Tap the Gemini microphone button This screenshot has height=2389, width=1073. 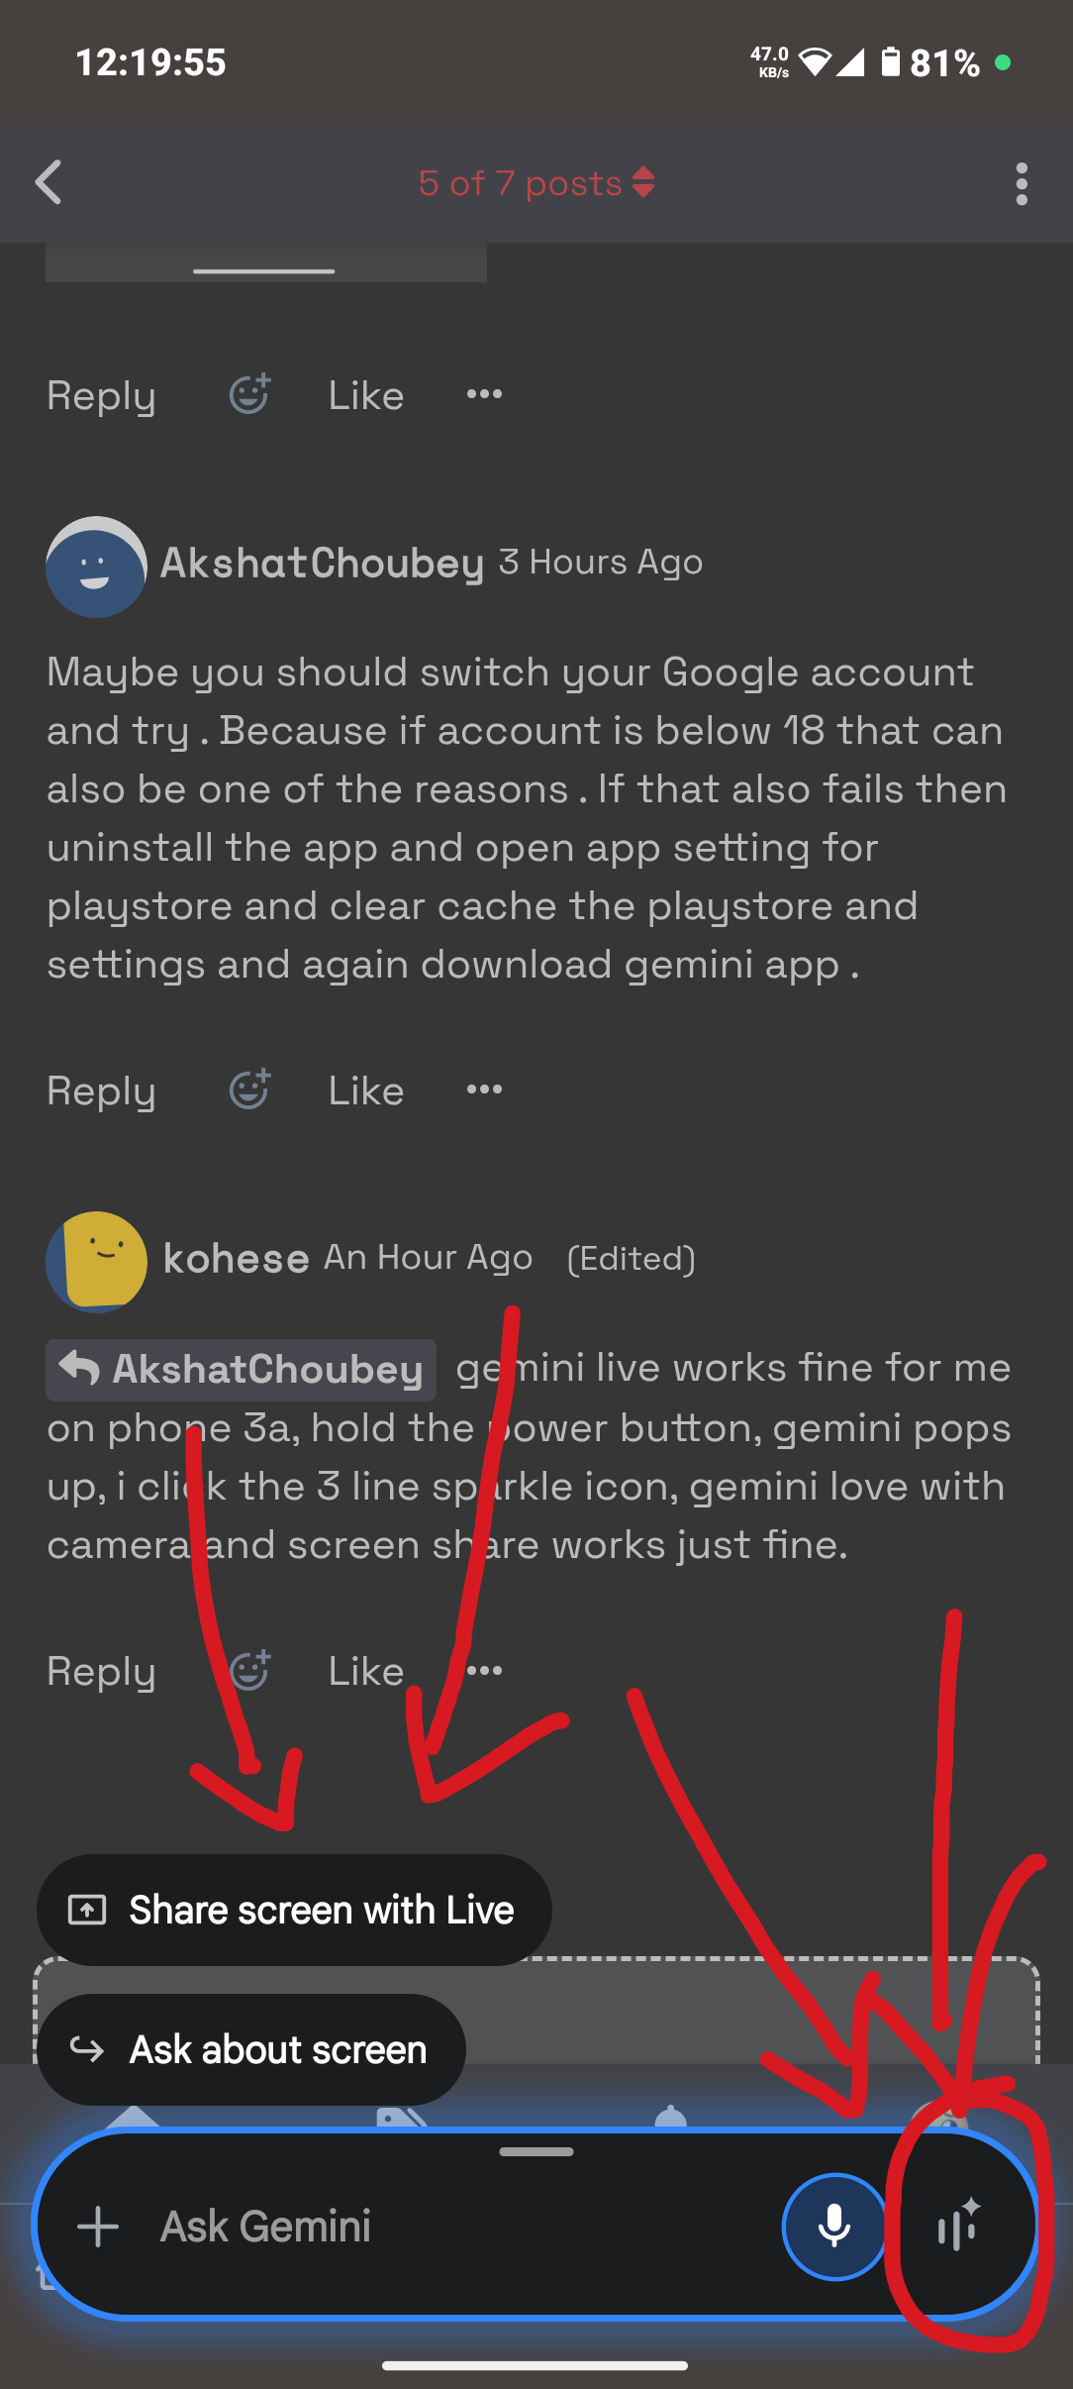(x=833, y=2226)
